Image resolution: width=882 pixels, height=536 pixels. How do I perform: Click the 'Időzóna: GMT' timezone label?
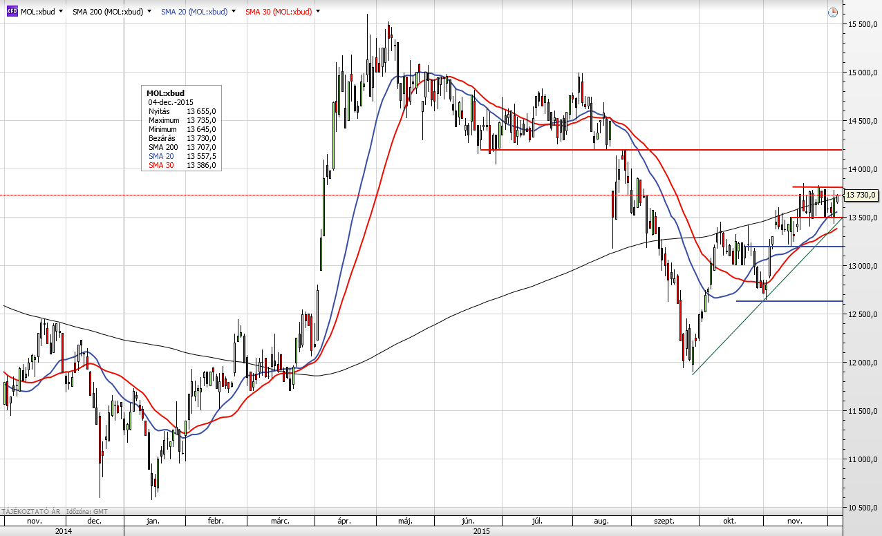pyautogui.click(x=86, y=512)
